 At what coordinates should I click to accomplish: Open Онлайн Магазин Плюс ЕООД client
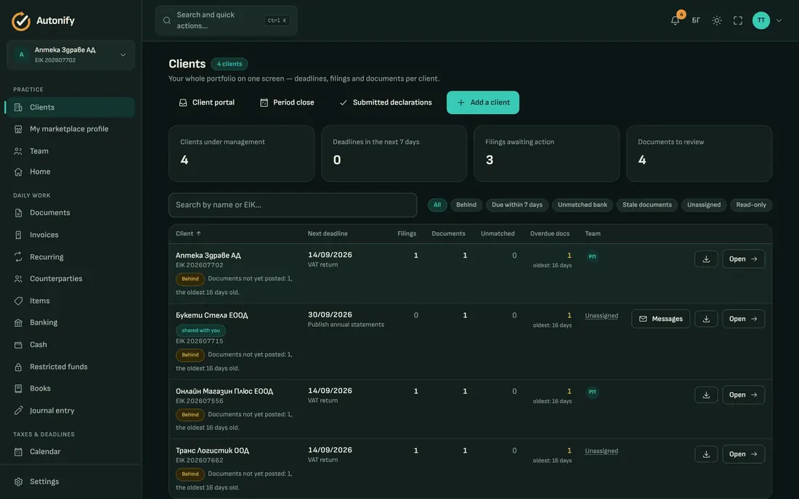tap(744, 395)
